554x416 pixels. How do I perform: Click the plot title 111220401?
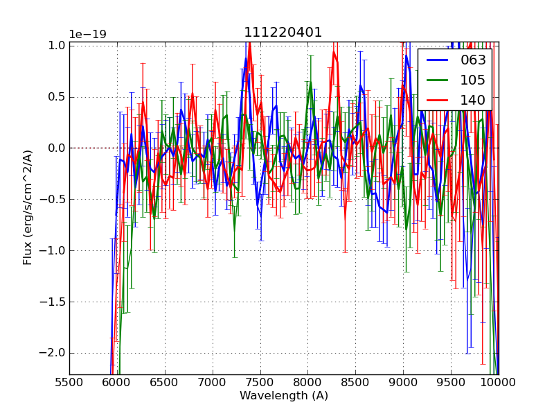(x=283, y=33)
